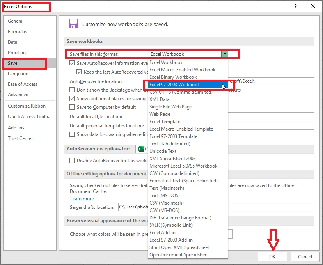The width and height of the screenshot is (323, 265).
Task: Open the Proofing options category
Action: pyautogui.click(x=30, y=53)
